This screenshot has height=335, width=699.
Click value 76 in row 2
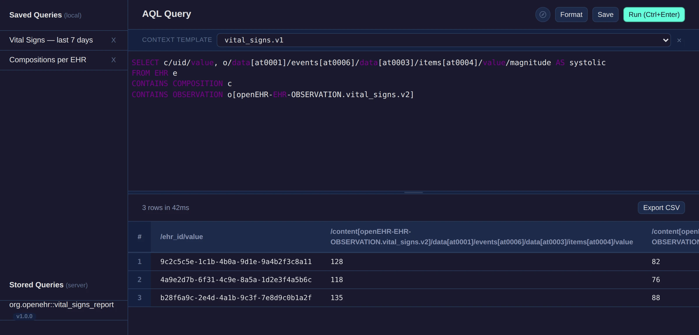[656, 280]
